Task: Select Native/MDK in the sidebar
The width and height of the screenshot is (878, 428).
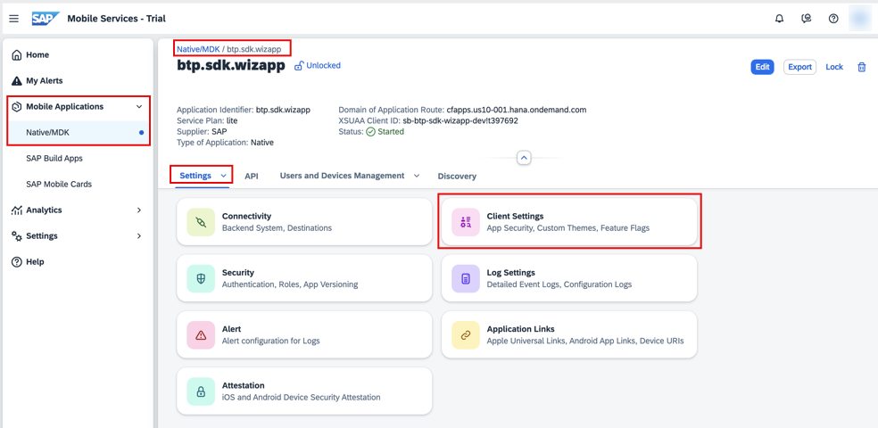Action: tap(79, 133)
